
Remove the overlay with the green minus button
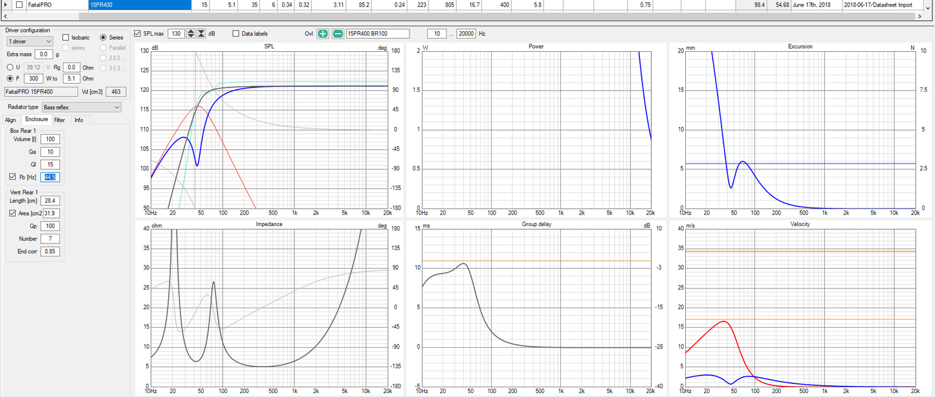337,34
